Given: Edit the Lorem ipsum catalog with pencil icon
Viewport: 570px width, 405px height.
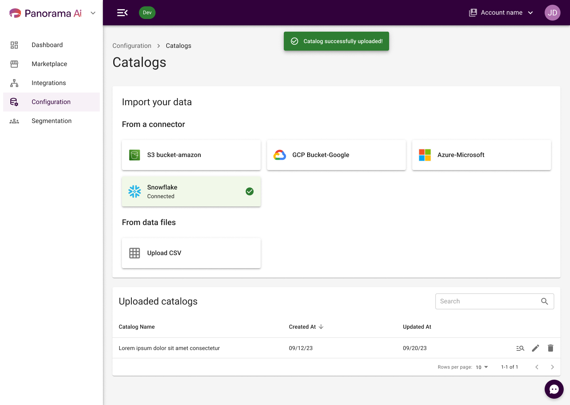Looking at the screenshot, I should pos(536,348).
